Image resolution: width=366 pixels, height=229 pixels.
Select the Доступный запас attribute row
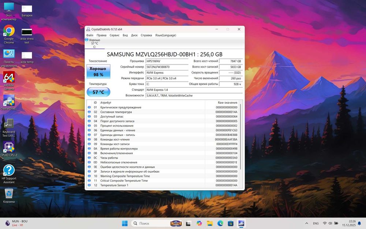[163, 117]
